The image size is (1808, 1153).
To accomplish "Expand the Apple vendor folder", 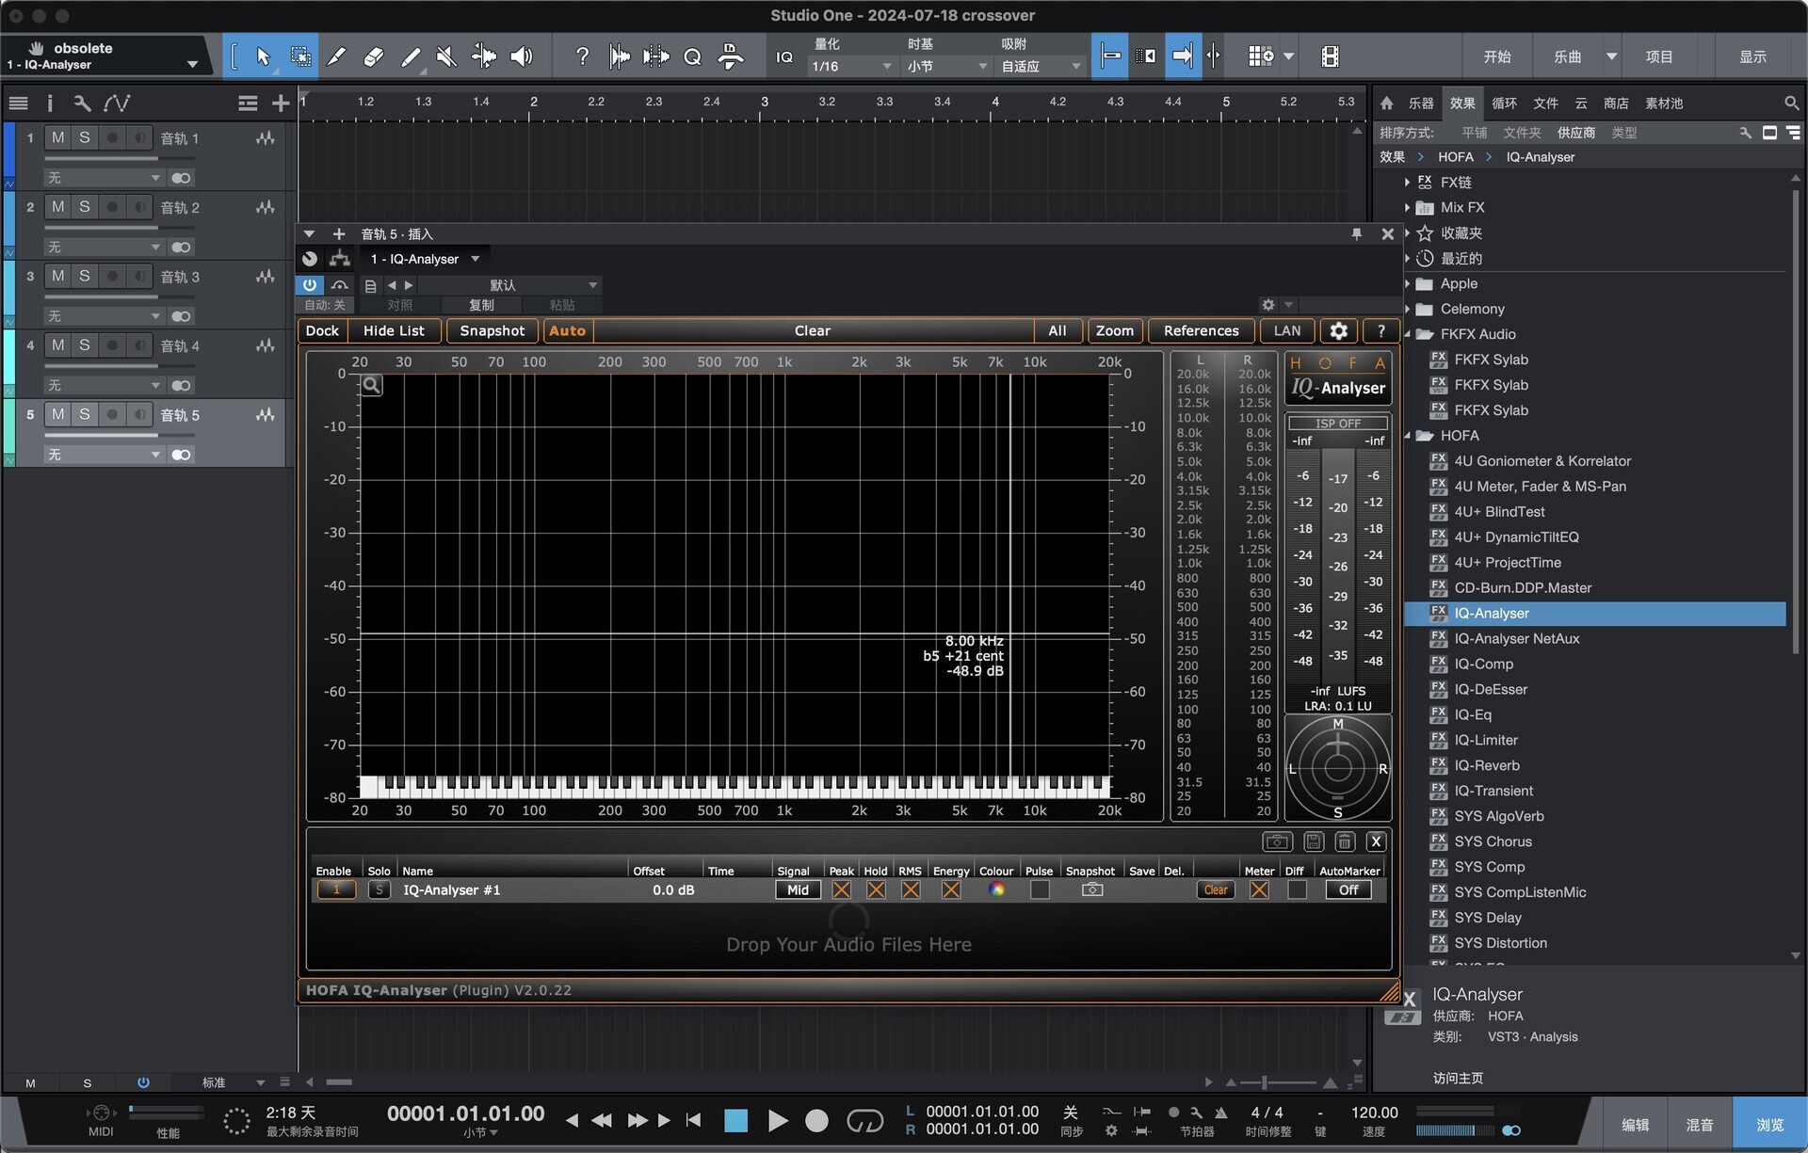I will click(x=1408, y=284).
